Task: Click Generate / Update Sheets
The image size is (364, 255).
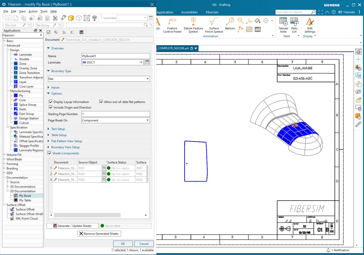Action: (72, 226)
